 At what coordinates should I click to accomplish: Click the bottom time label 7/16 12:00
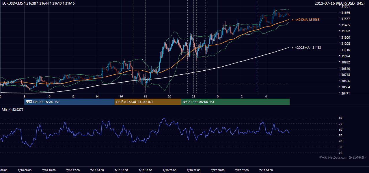pyautogui.click(x=73, y=170)
